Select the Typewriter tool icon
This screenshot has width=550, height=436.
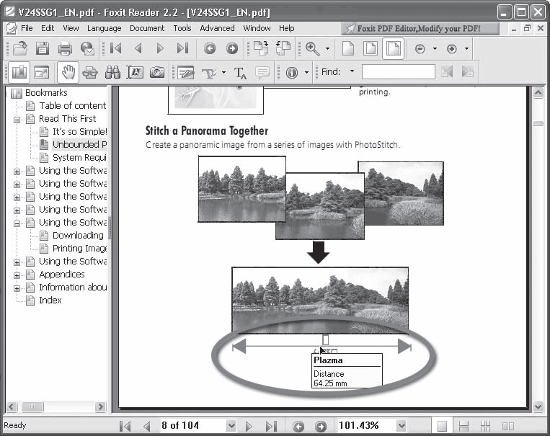click(210, 73)
